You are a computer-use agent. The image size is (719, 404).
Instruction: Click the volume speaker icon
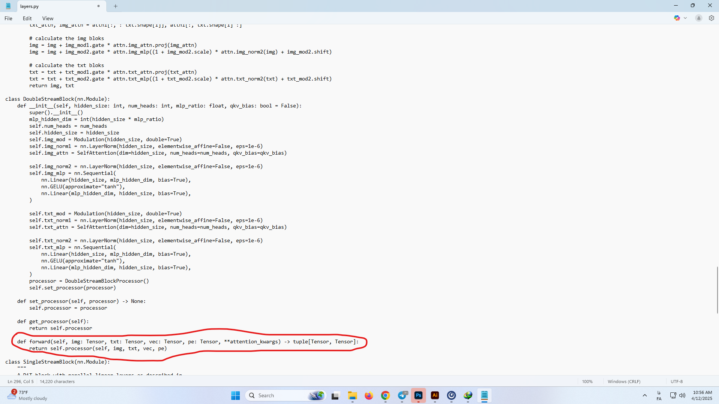click(x=682, y=395)
